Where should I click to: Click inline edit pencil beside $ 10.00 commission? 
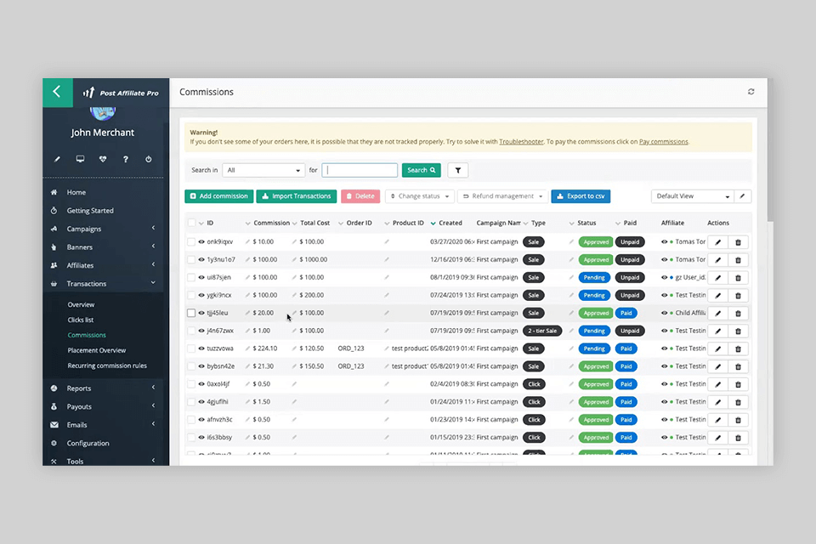click(x=247, y=241)
